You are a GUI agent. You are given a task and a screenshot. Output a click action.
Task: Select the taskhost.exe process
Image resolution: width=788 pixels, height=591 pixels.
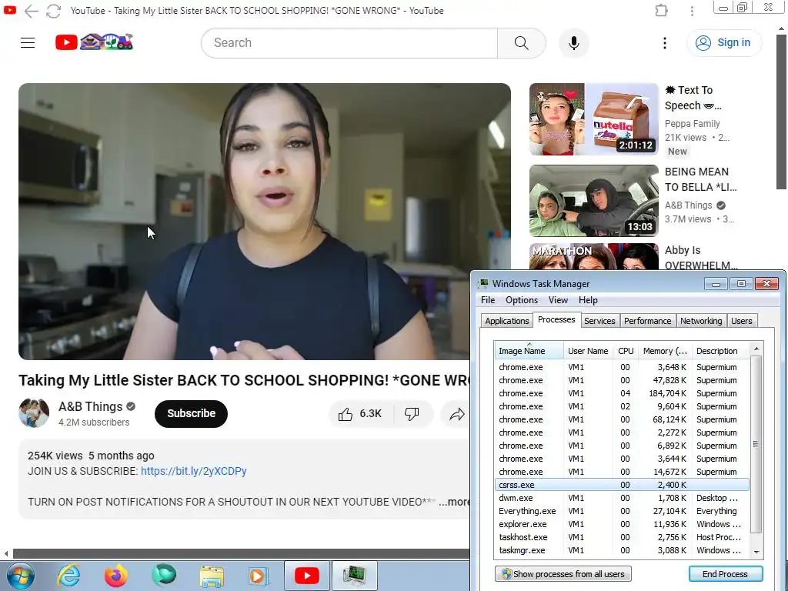click(x=622, y=537)
